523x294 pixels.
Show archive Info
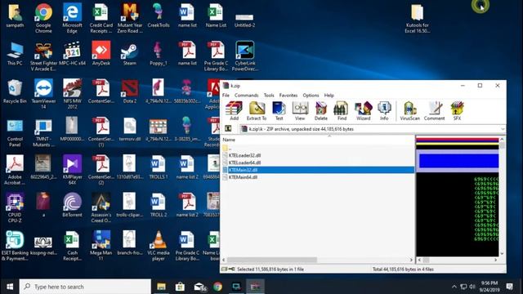384,111
